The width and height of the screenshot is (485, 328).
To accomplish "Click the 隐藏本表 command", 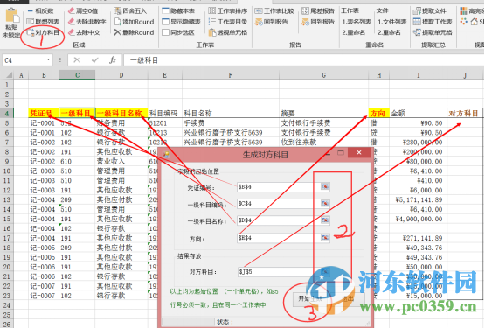I will click(178, 11).
